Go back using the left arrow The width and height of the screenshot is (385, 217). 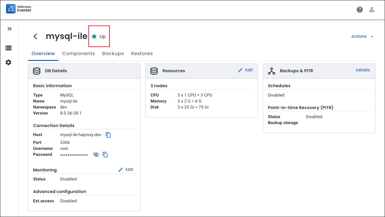35,37
